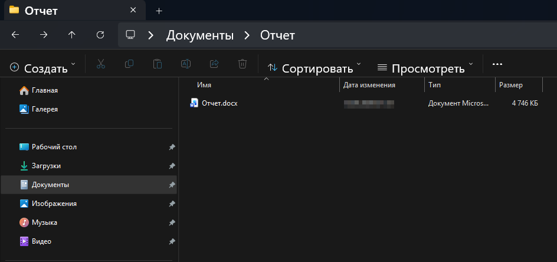Open the Создать dropdown menu

click(x=43, y=67)
